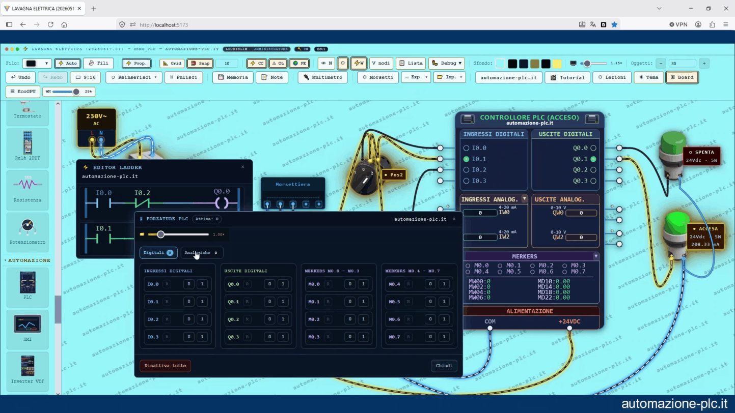The height and width of the screenshot is (413, 735).
Task: Open the Lista view
Action: click(411, 63)
